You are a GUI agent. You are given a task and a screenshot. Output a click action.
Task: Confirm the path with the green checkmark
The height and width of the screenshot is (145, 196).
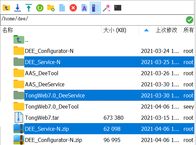tap(190, 20)
